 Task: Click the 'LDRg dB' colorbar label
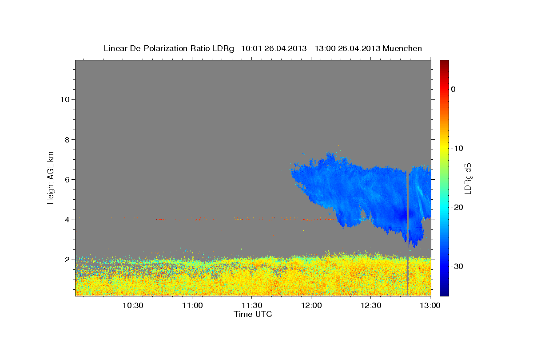click(468, 178)
